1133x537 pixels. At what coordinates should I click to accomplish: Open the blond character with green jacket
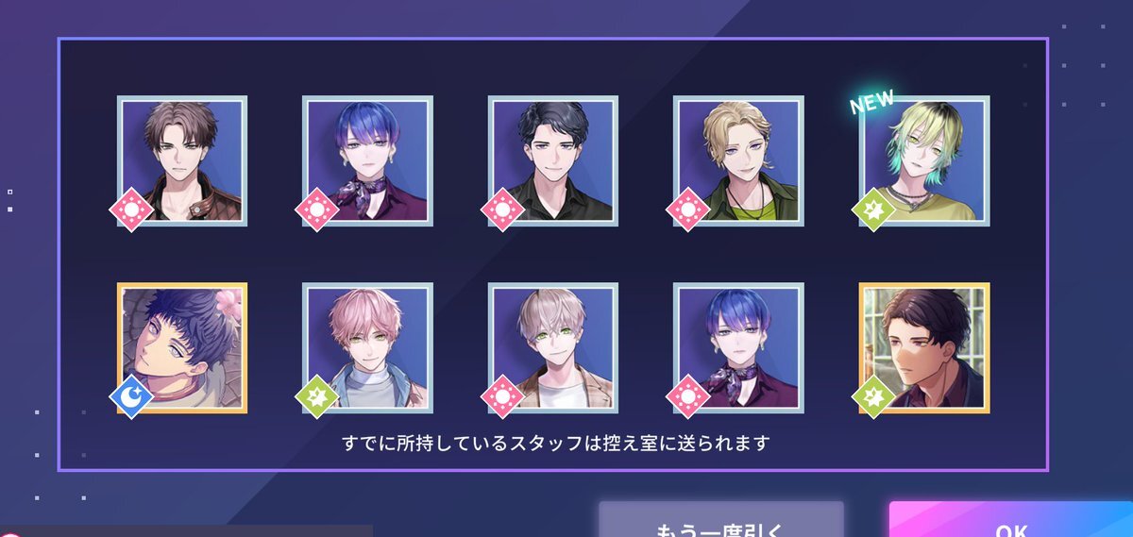pyautogui.click(x=738, y=160)
